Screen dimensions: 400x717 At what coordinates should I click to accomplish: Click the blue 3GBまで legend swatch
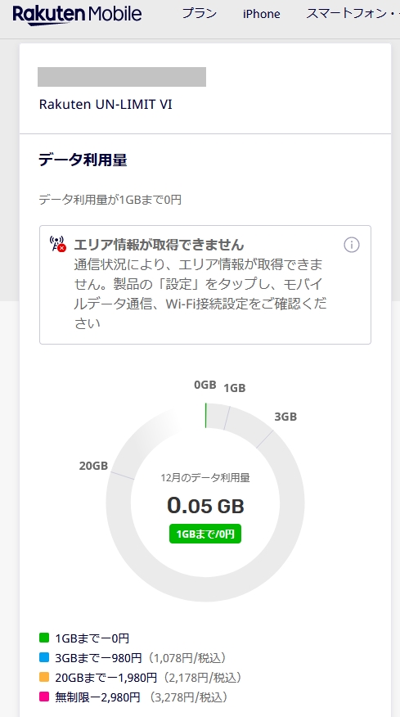tap(44, 657)
